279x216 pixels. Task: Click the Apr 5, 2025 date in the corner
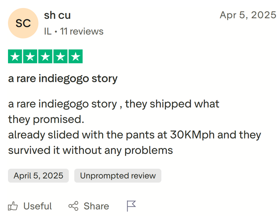(x=248, y=15)
